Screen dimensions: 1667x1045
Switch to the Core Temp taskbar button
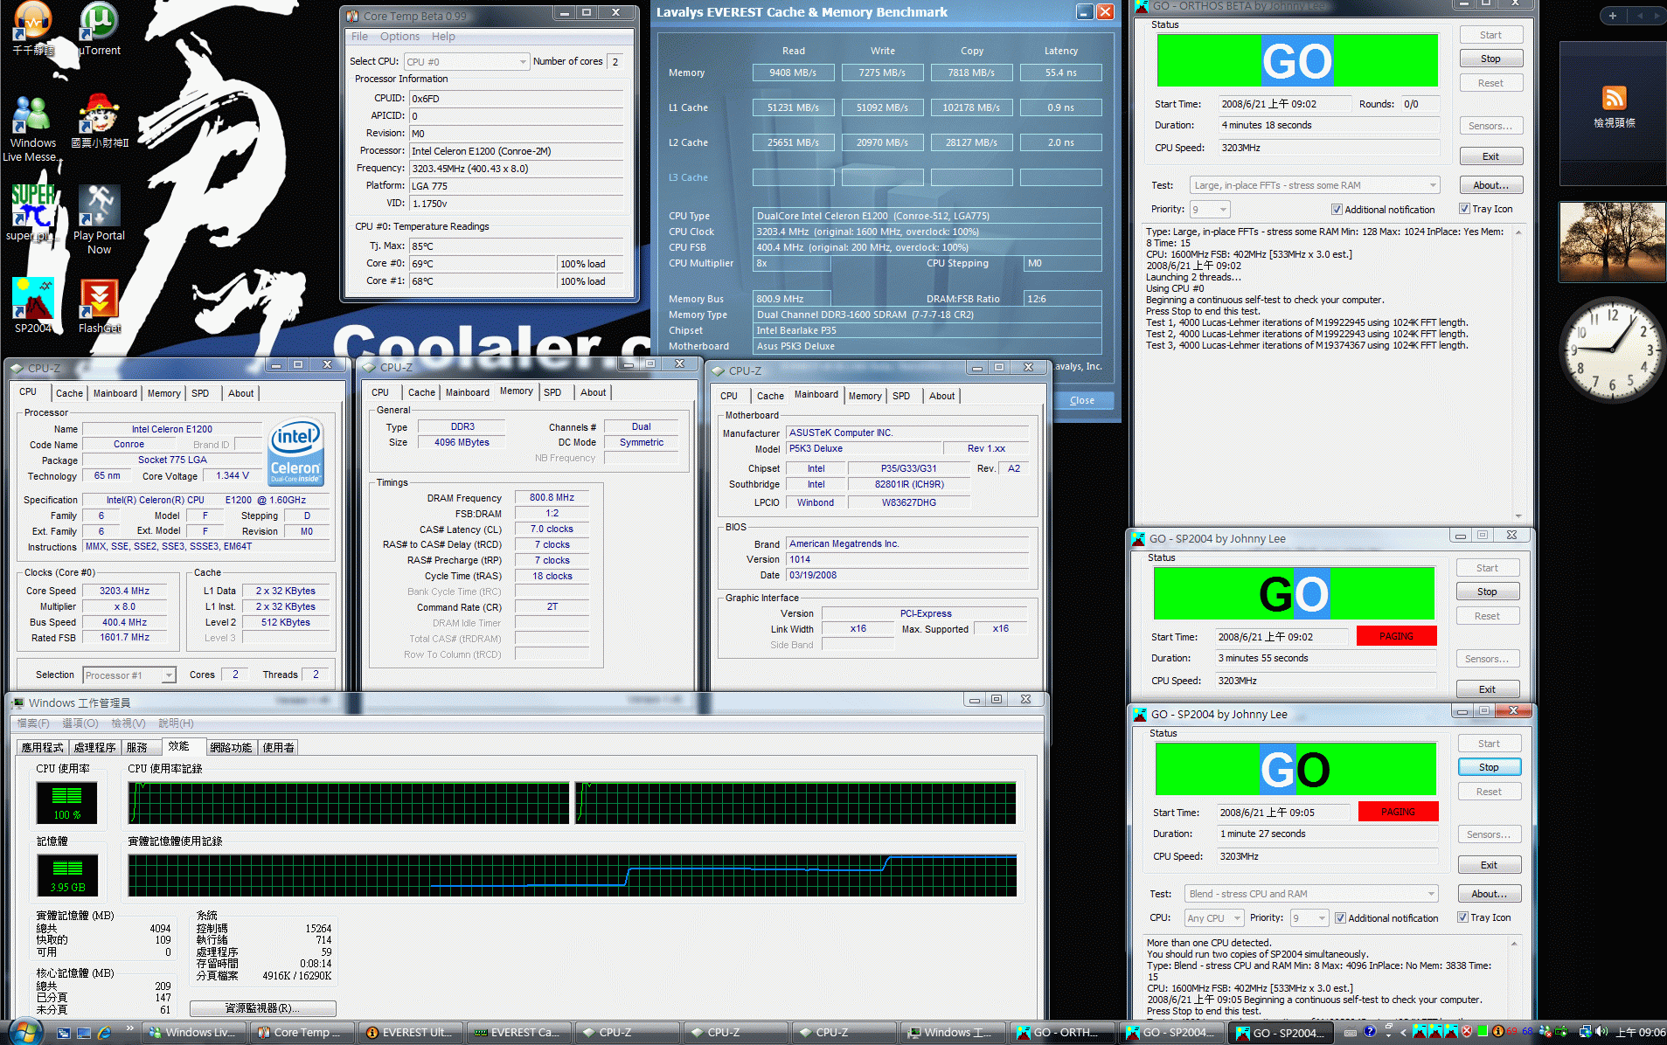302,1033
